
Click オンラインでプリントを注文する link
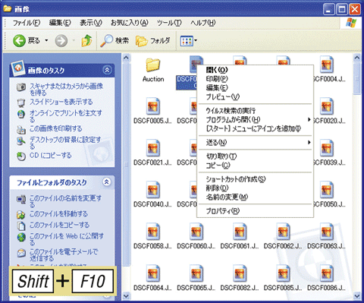[x=66, y=115]
